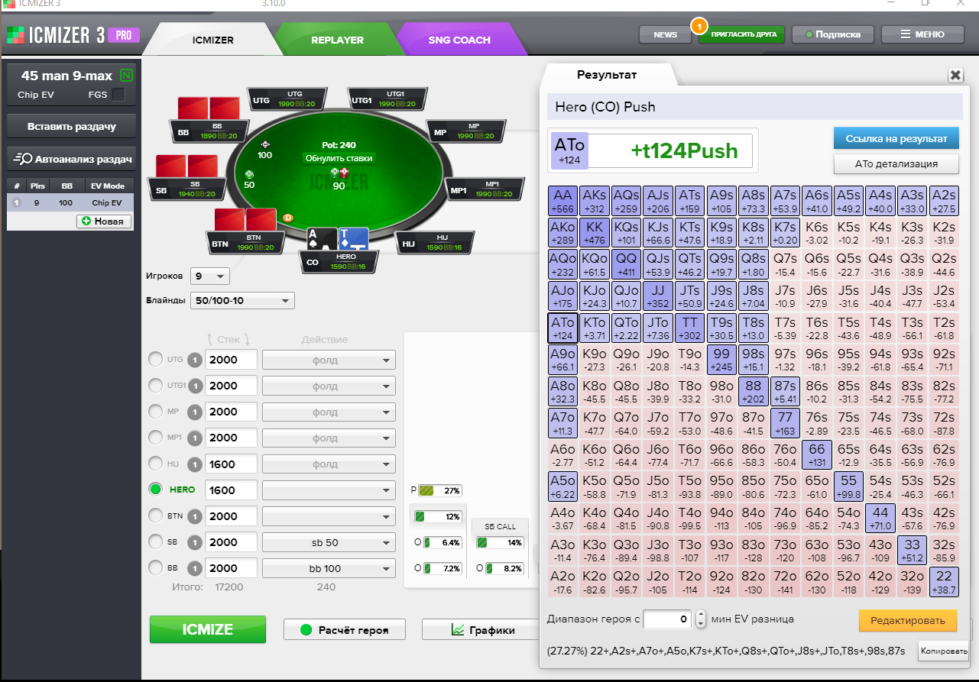Open ATo детализация
Viewport: 979px width, 682px height.
point(896,163)
